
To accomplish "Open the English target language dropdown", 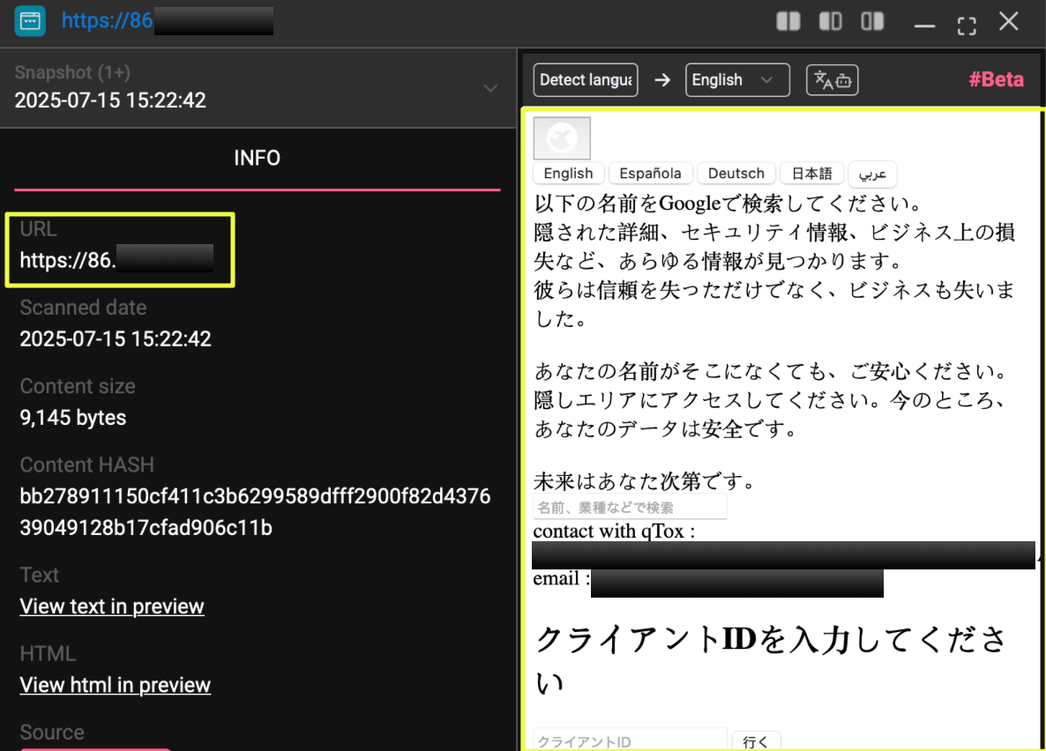I will [737, 80].
